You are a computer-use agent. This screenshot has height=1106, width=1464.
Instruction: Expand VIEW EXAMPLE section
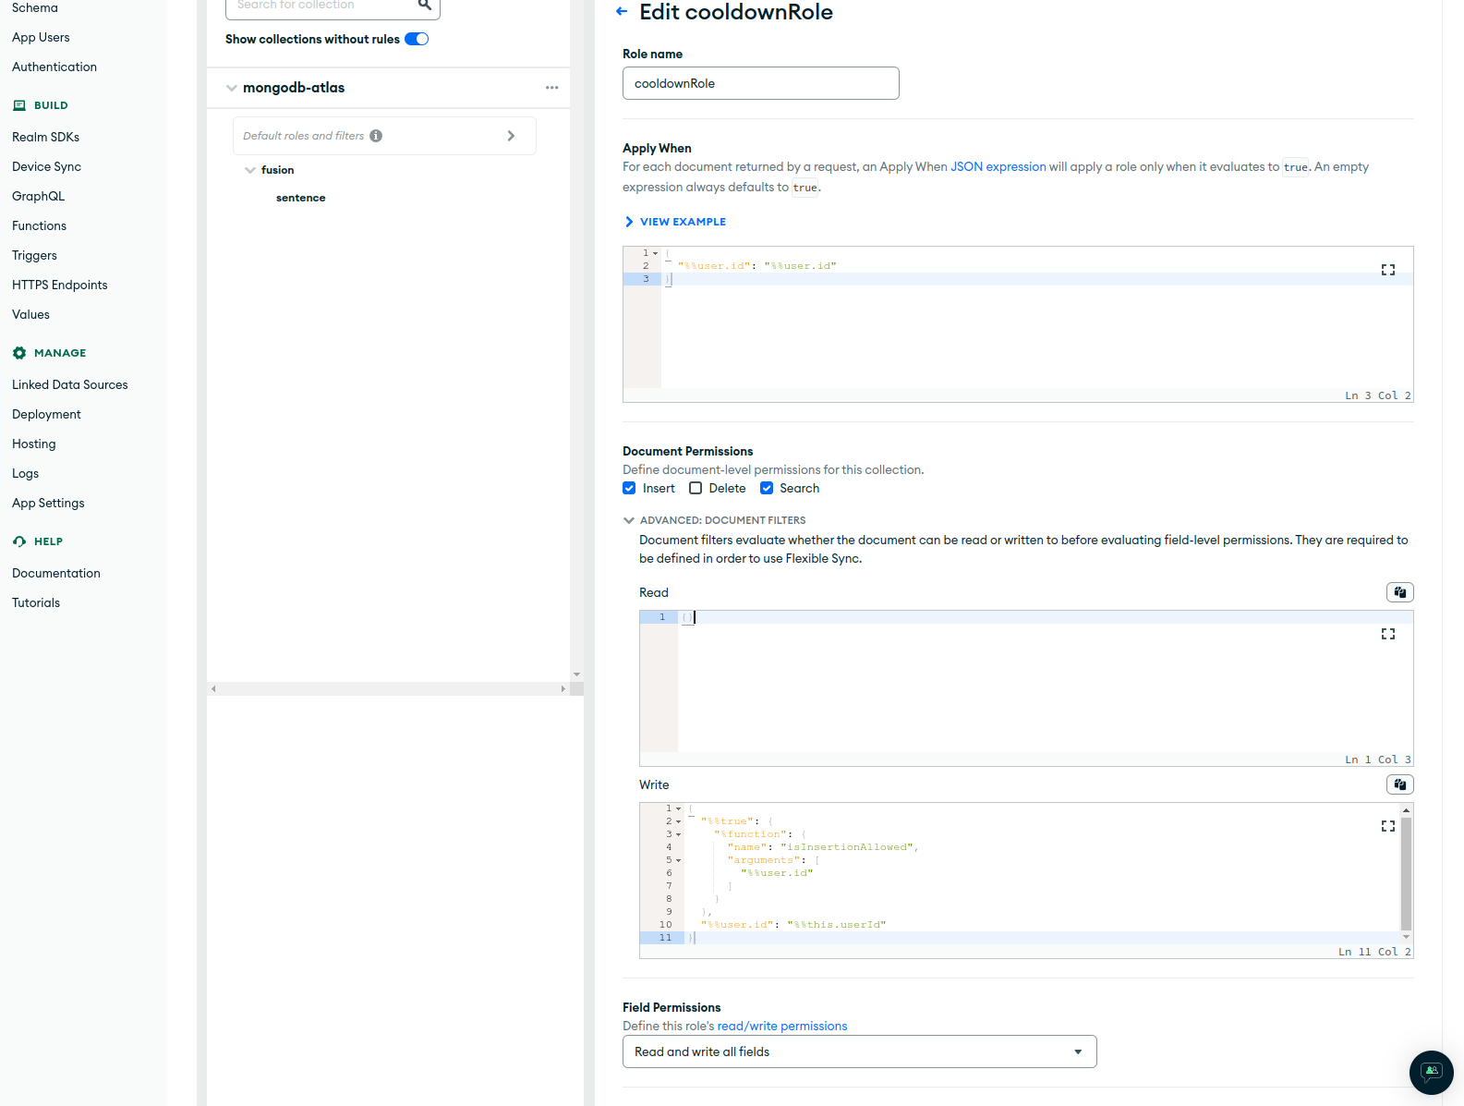pyautogui.click(x=675, y=222)
